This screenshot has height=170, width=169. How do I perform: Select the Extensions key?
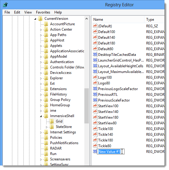click(59, 89)
